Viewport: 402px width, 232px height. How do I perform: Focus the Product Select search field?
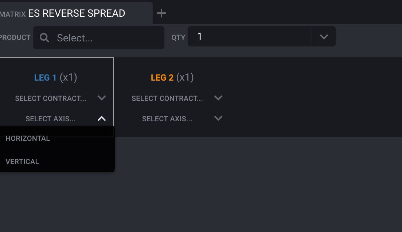[x=99, y=38]
